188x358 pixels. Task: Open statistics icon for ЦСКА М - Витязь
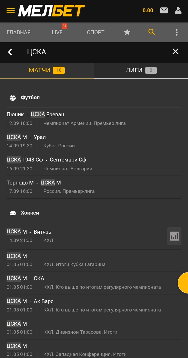(x=174, y=236)
